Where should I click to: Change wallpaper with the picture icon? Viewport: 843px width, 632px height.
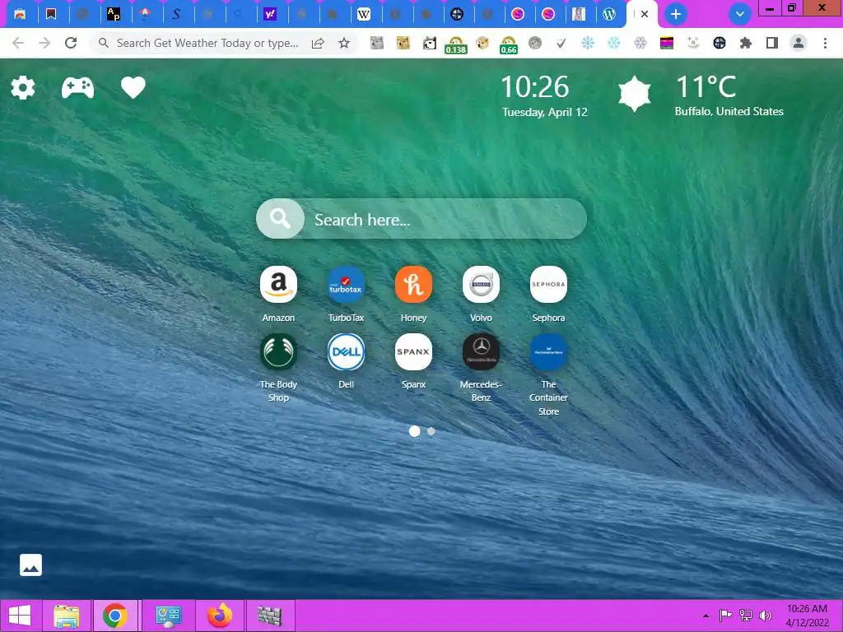point(30,565)
